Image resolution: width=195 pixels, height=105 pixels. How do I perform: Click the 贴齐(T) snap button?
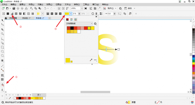[111, 8]
